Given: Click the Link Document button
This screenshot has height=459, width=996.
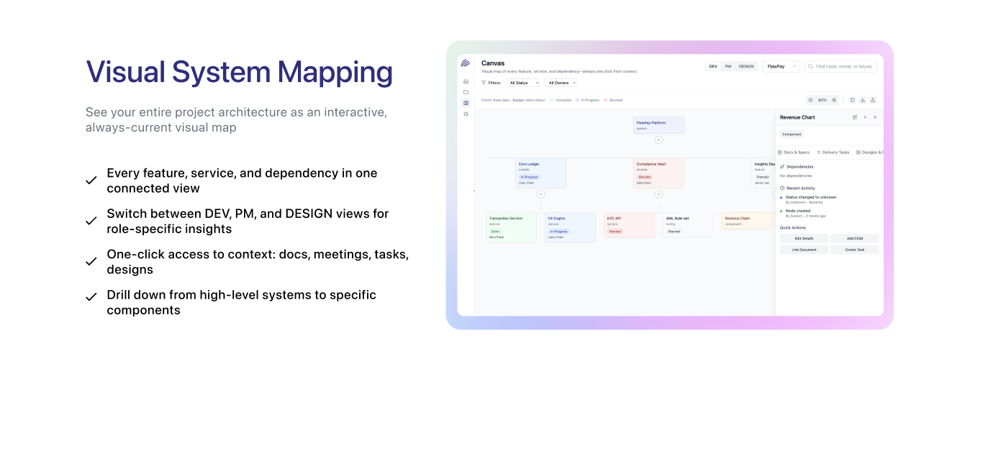Looking at the screenshot, I should [804, 250].
